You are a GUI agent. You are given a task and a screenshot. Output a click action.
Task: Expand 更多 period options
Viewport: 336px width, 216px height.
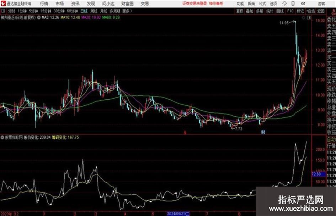point(127,11)
